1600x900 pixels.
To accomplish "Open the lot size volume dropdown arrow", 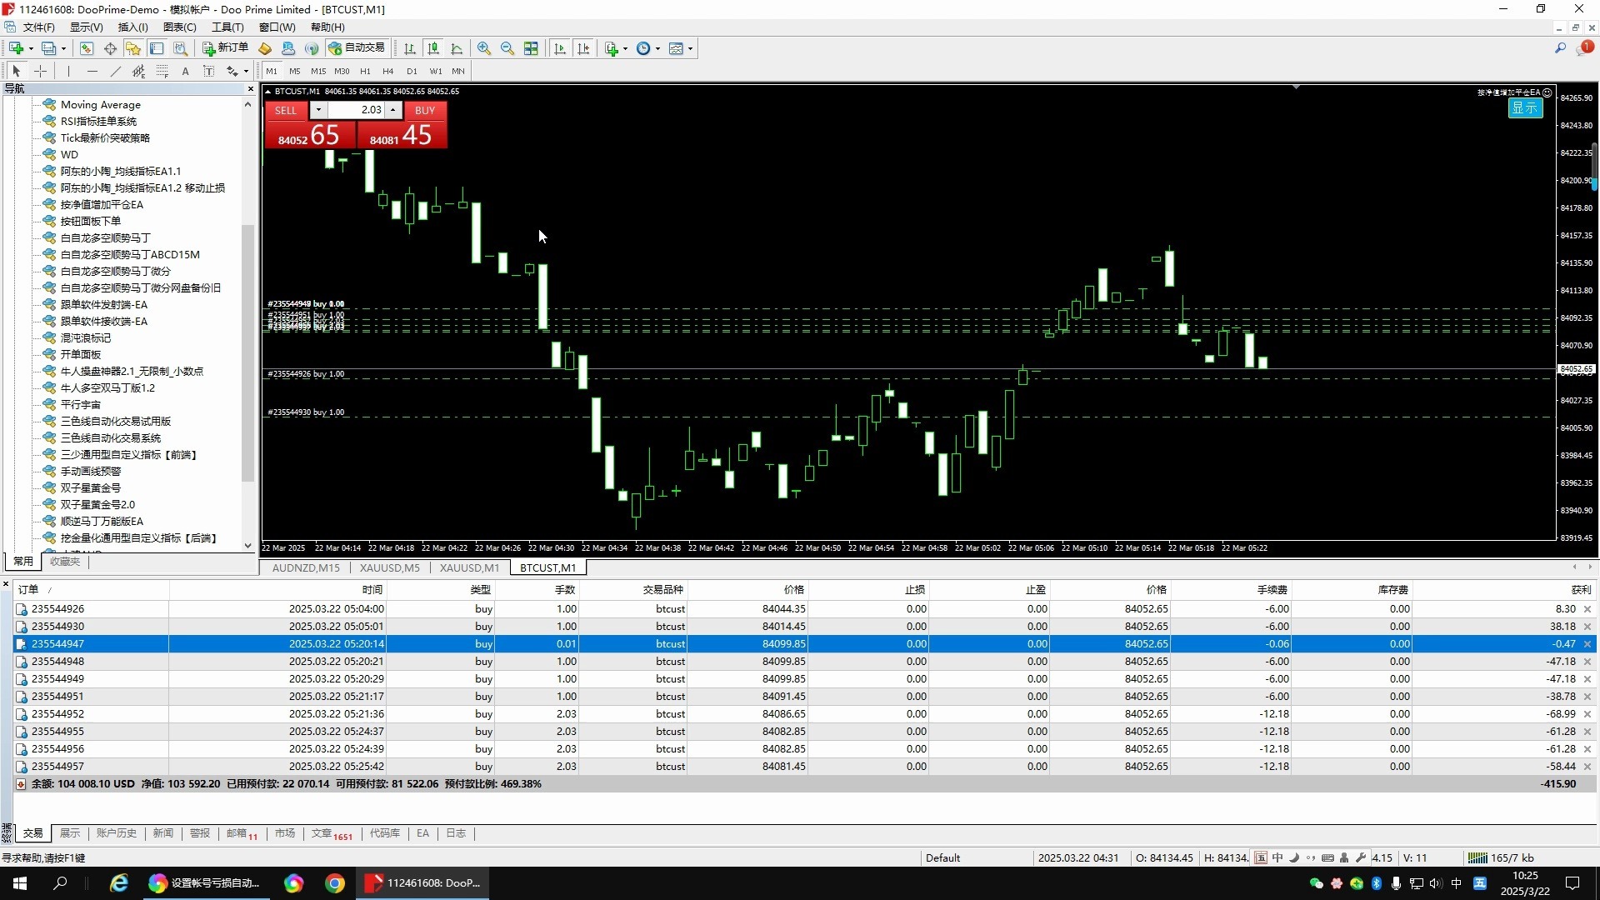I will (x=318, y=110).
